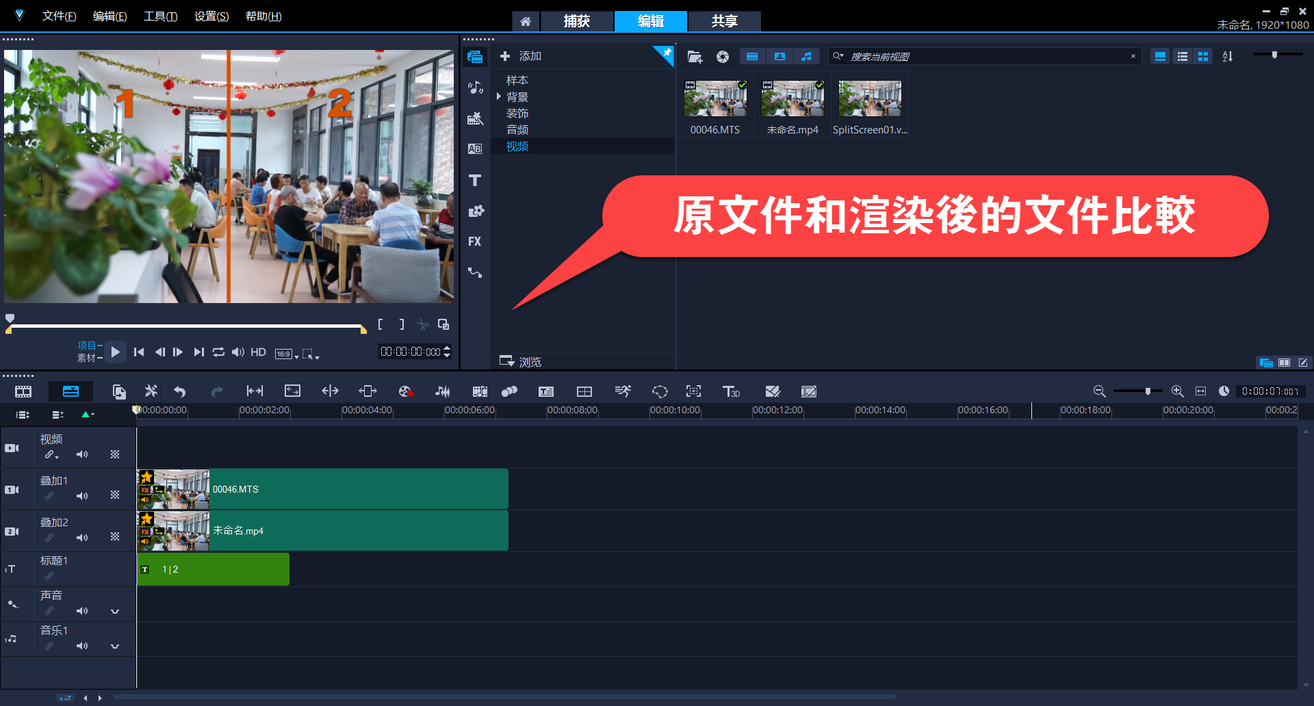Screen dimensions: 1314x706
Task: Open the Template library panel icon
Action: click(475, 118)
